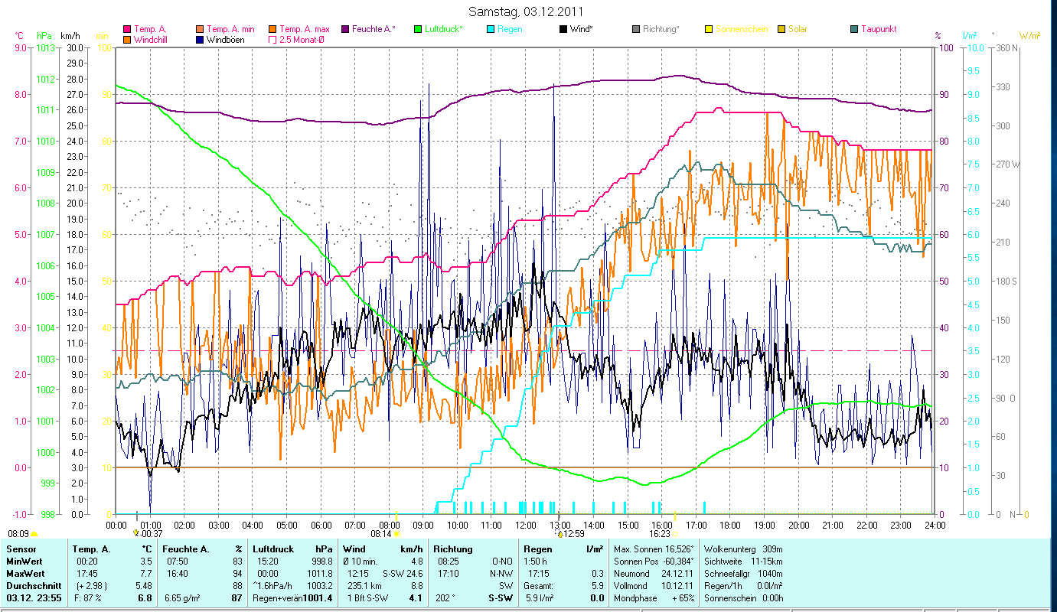1057x612 pixels.
Task: Click the Richtung table header
Action: click(453, 549)
